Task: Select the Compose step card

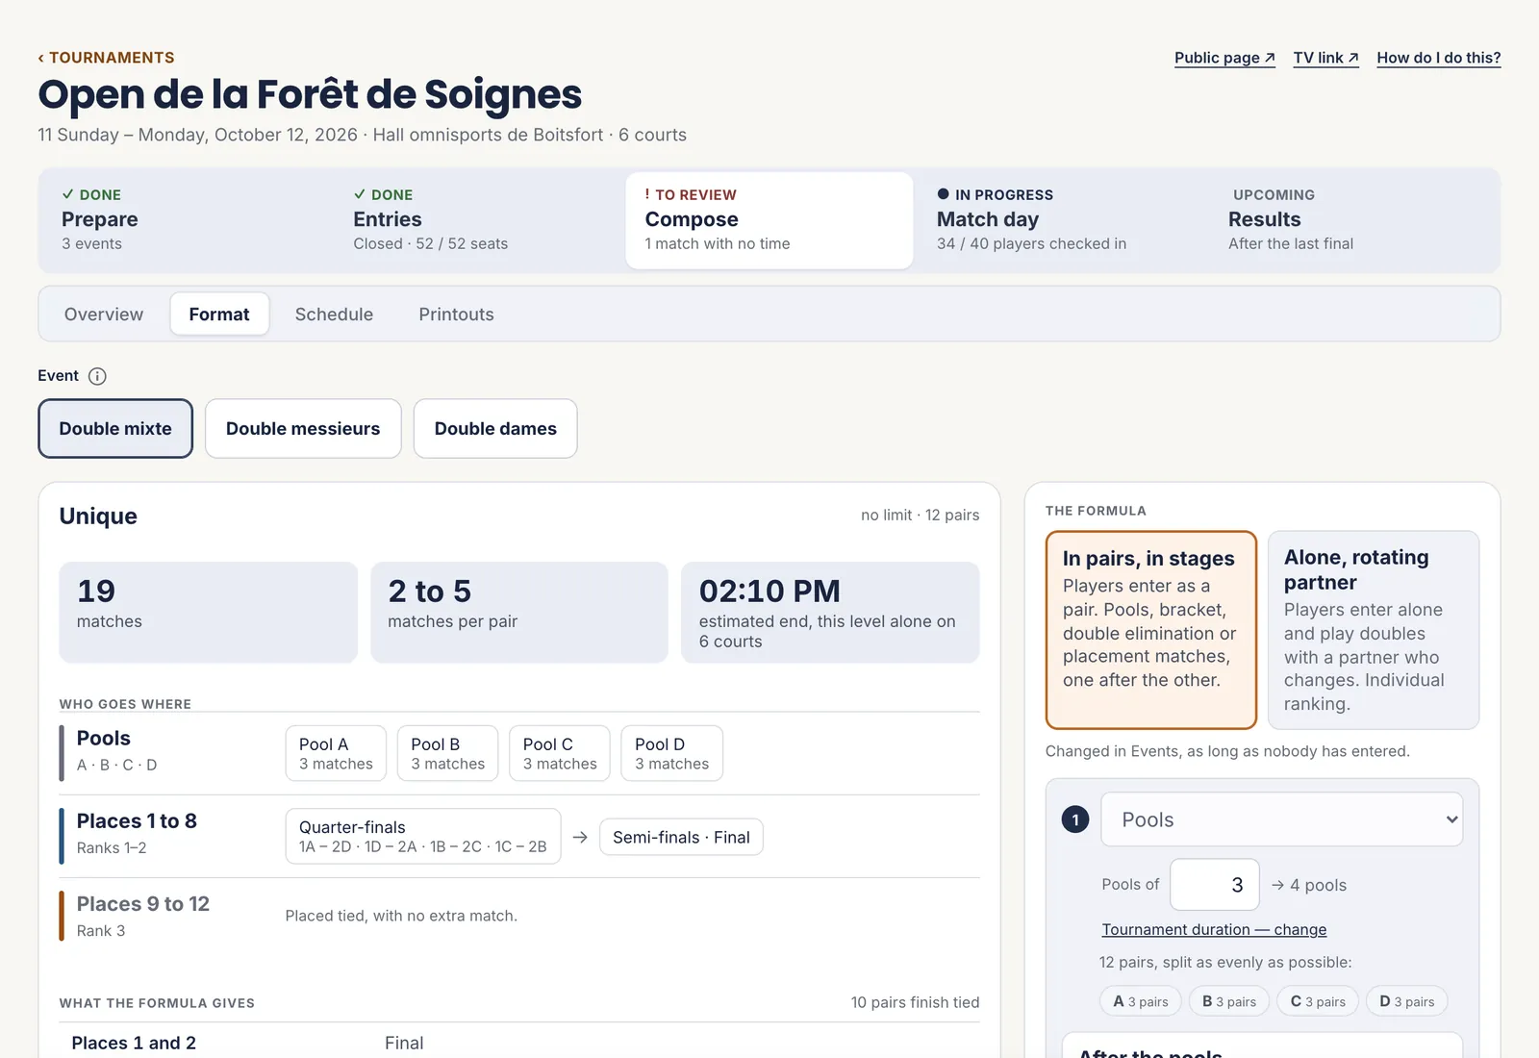Action: pos(769,220)
